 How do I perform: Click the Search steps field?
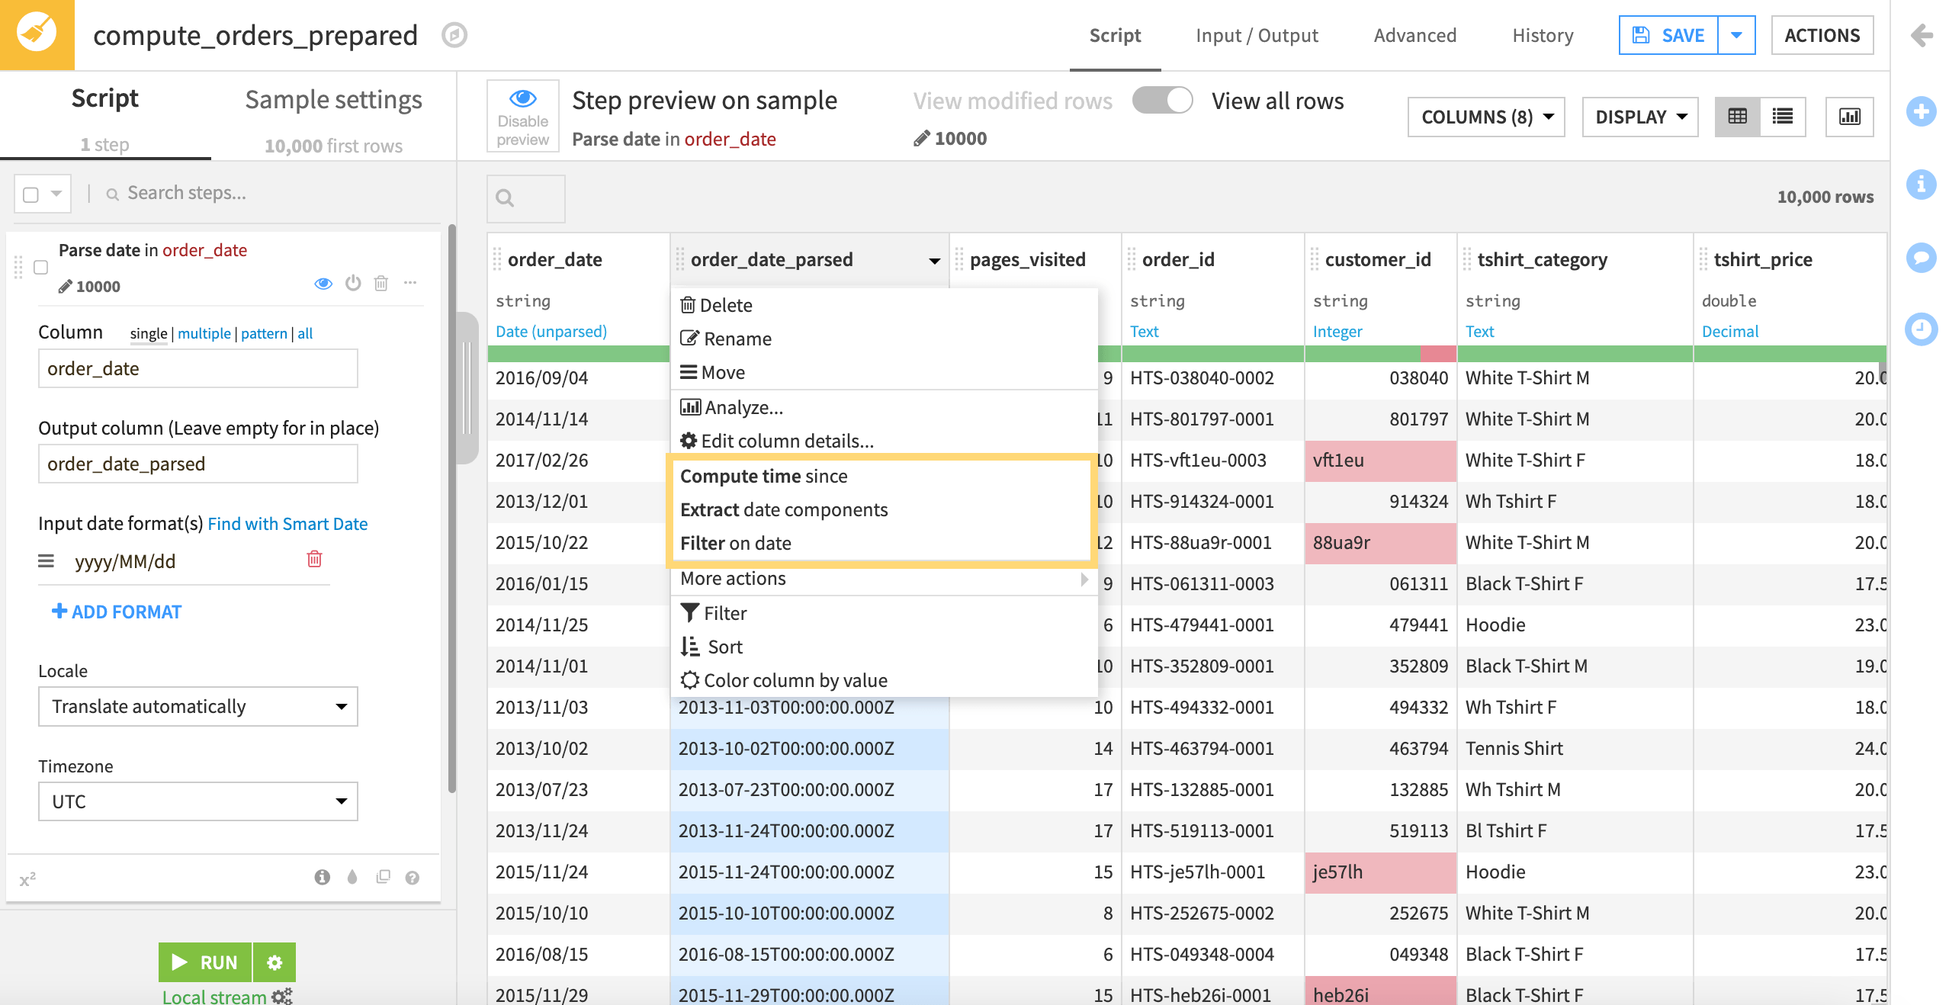(267, 194)
